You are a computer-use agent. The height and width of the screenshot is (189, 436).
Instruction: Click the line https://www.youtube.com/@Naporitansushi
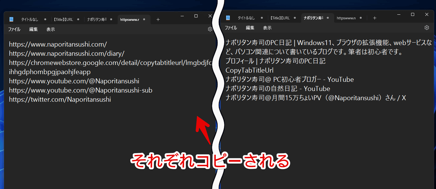pos(74,81)
